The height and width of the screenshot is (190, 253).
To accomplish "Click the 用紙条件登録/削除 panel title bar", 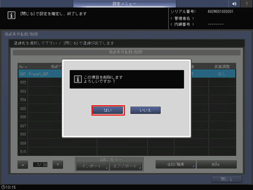I will (x=127, y=52).
